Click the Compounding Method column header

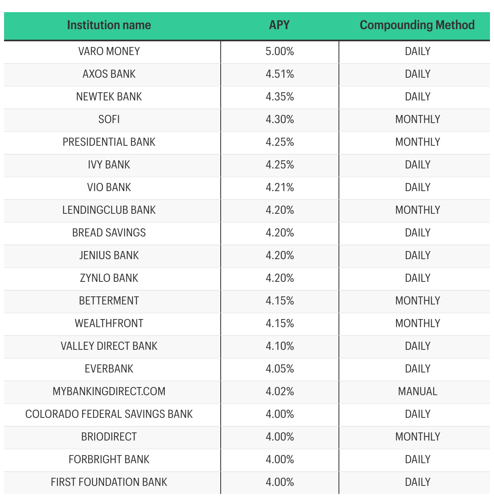pyautogui.click(x=417, y=25)
